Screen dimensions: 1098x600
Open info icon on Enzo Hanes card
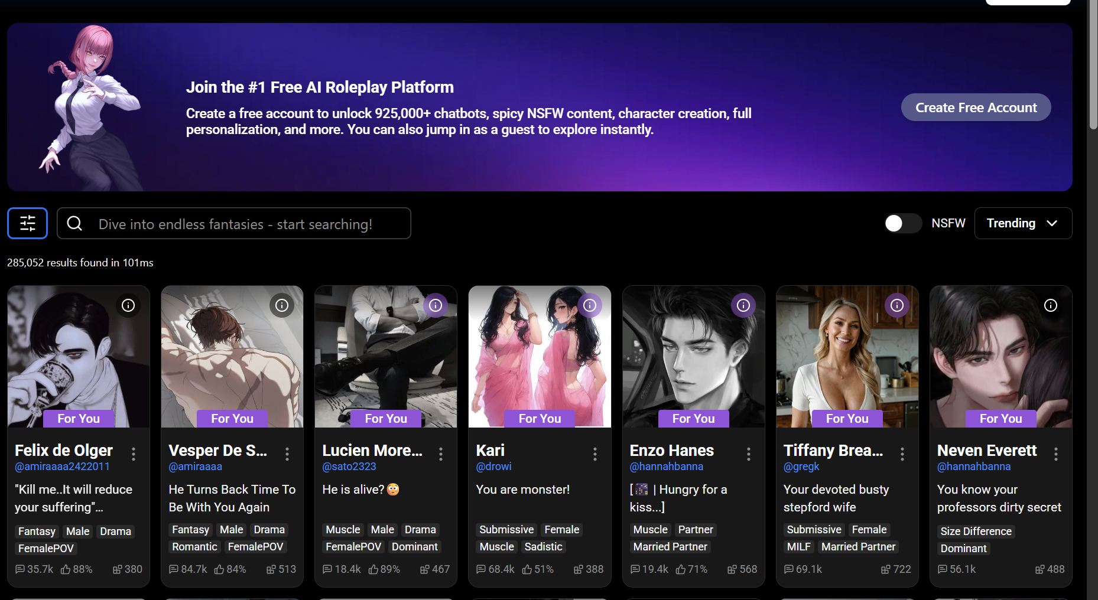743,305
